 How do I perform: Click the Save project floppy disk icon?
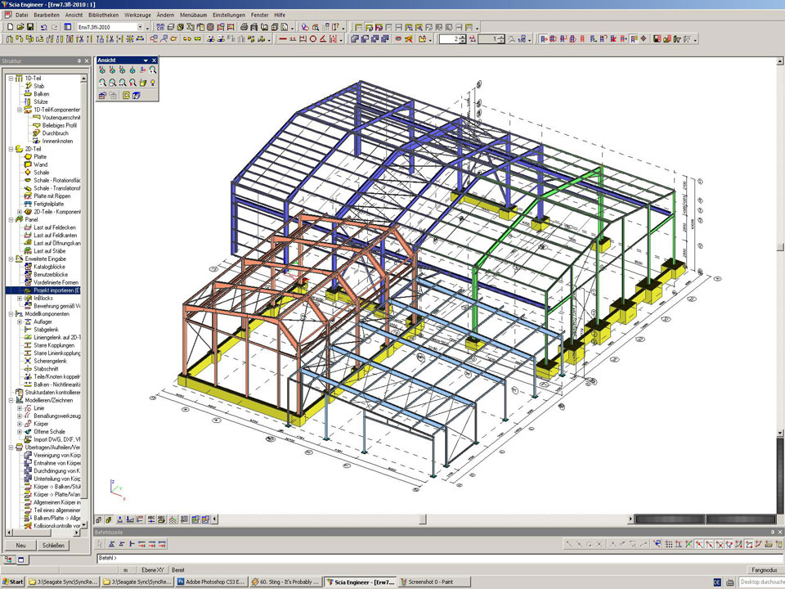point(30,27)
